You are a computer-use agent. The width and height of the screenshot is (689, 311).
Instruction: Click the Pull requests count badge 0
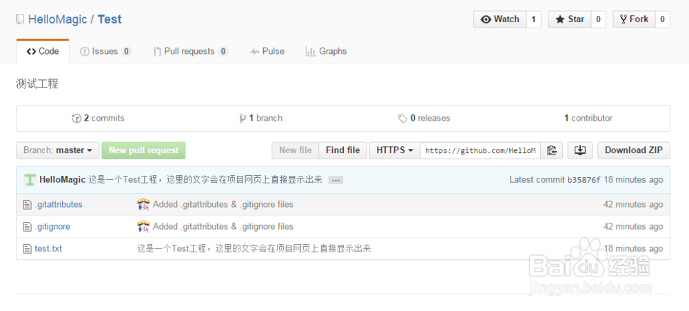[x=223, y=52]
